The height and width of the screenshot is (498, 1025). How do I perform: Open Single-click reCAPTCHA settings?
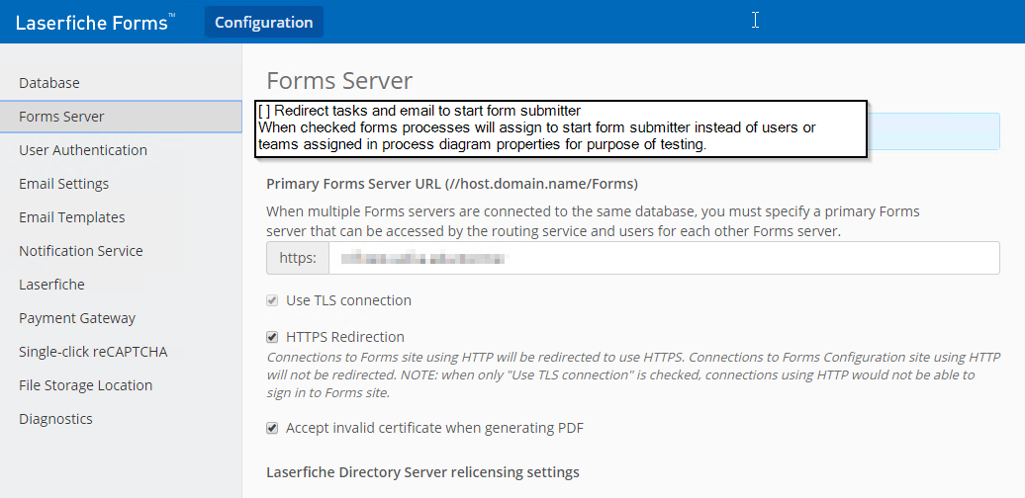[93, 352]
